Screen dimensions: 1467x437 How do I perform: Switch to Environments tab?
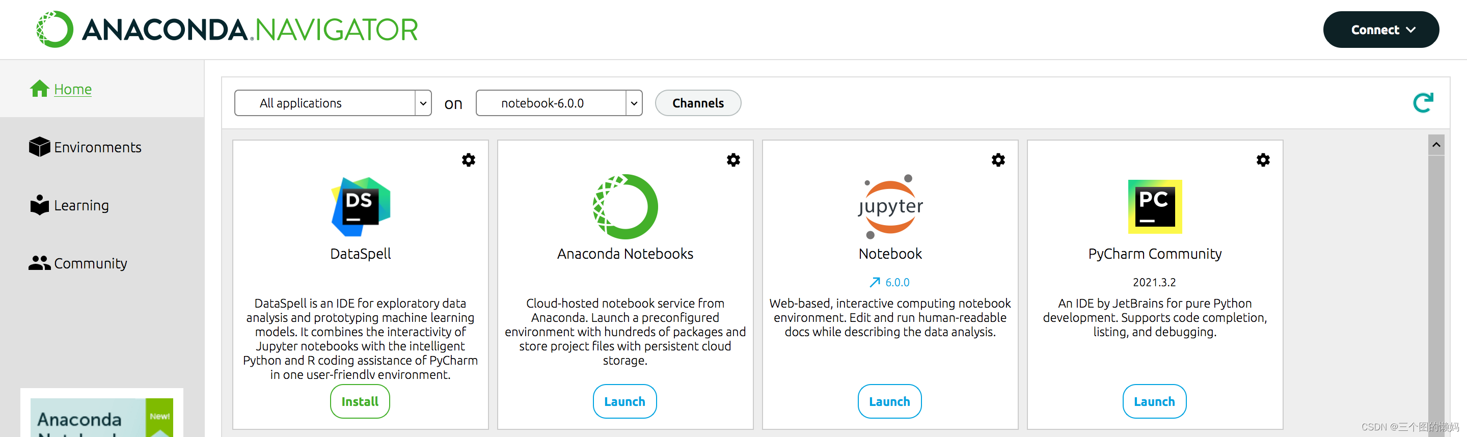click(102, 147)
